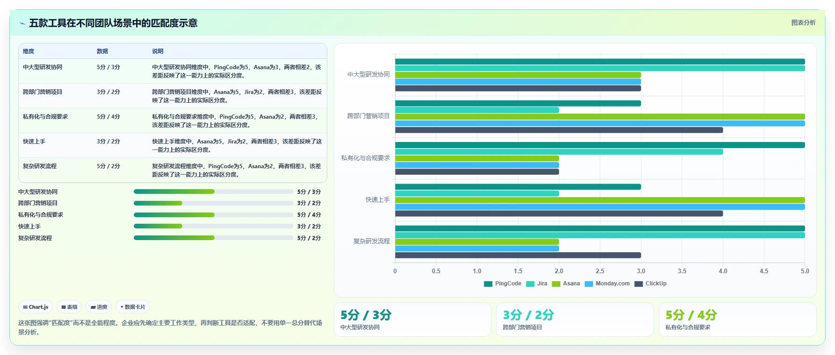Click the table data cell reading 5分 / 4分
Viewport: 835px width, 355px height.
pos(108,117)
